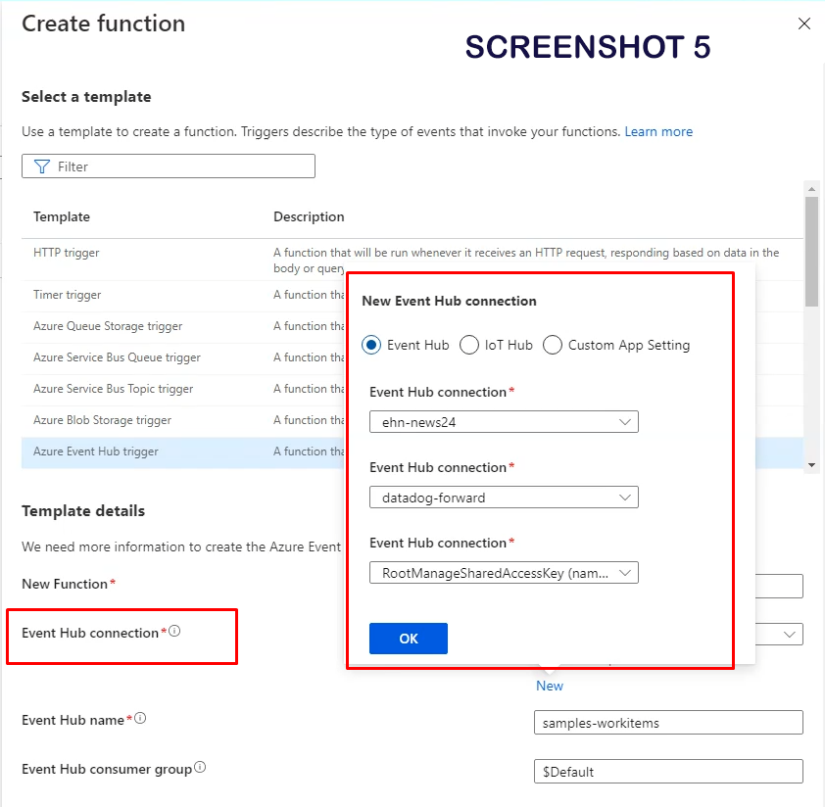Click the New connection link
825x807 pixels.
click(550, 686)
